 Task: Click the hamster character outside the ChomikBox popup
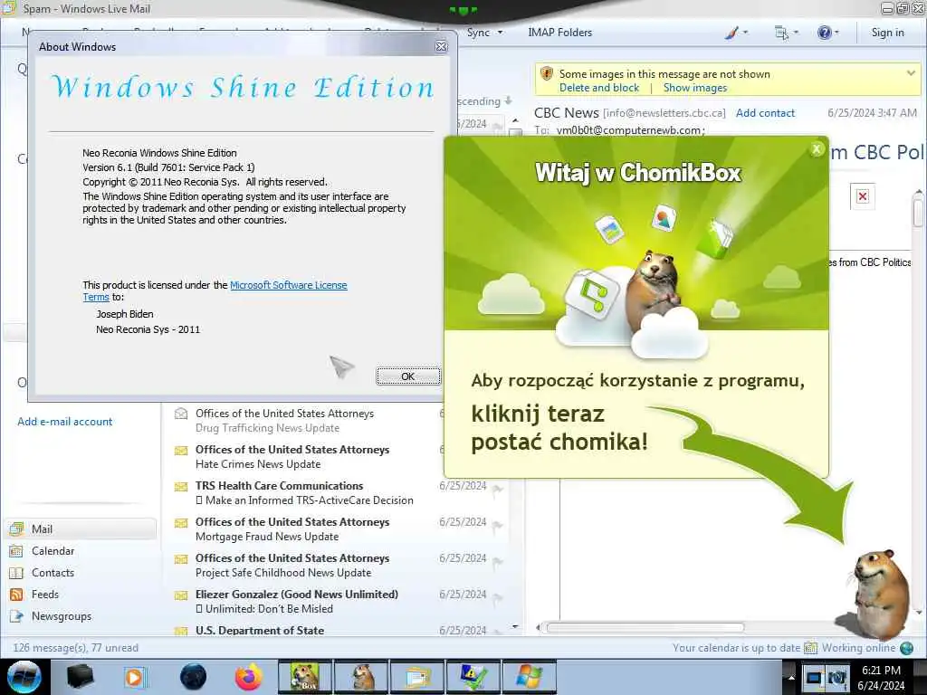[880, 594]
